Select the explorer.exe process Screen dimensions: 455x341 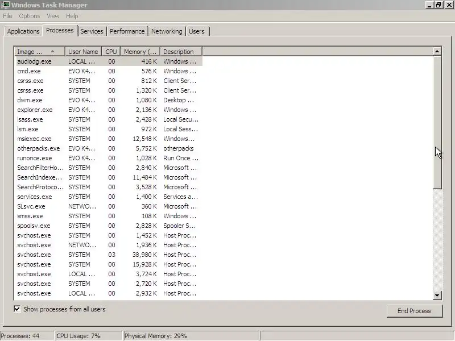(108, 110)
